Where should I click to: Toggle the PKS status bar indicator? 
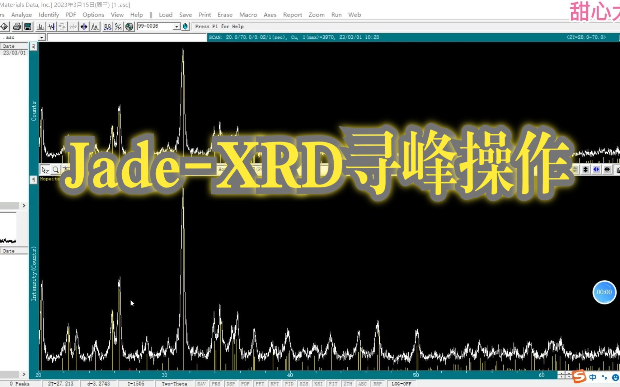[x=216, y=384]
